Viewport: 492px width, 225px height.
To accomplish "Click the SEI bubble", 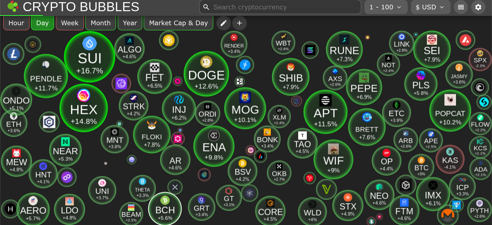I will click(x=432, y=49).
